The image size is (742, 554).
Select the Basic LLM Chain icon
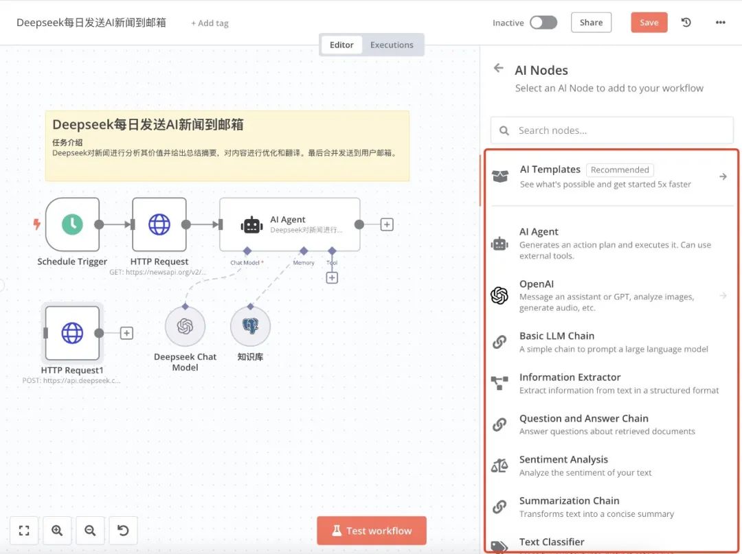pyautogui.click(x=499, y=342)
